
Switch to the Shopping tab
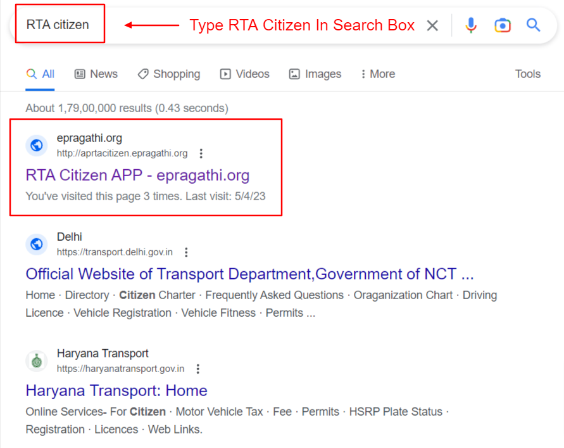[x=169, y=74]
